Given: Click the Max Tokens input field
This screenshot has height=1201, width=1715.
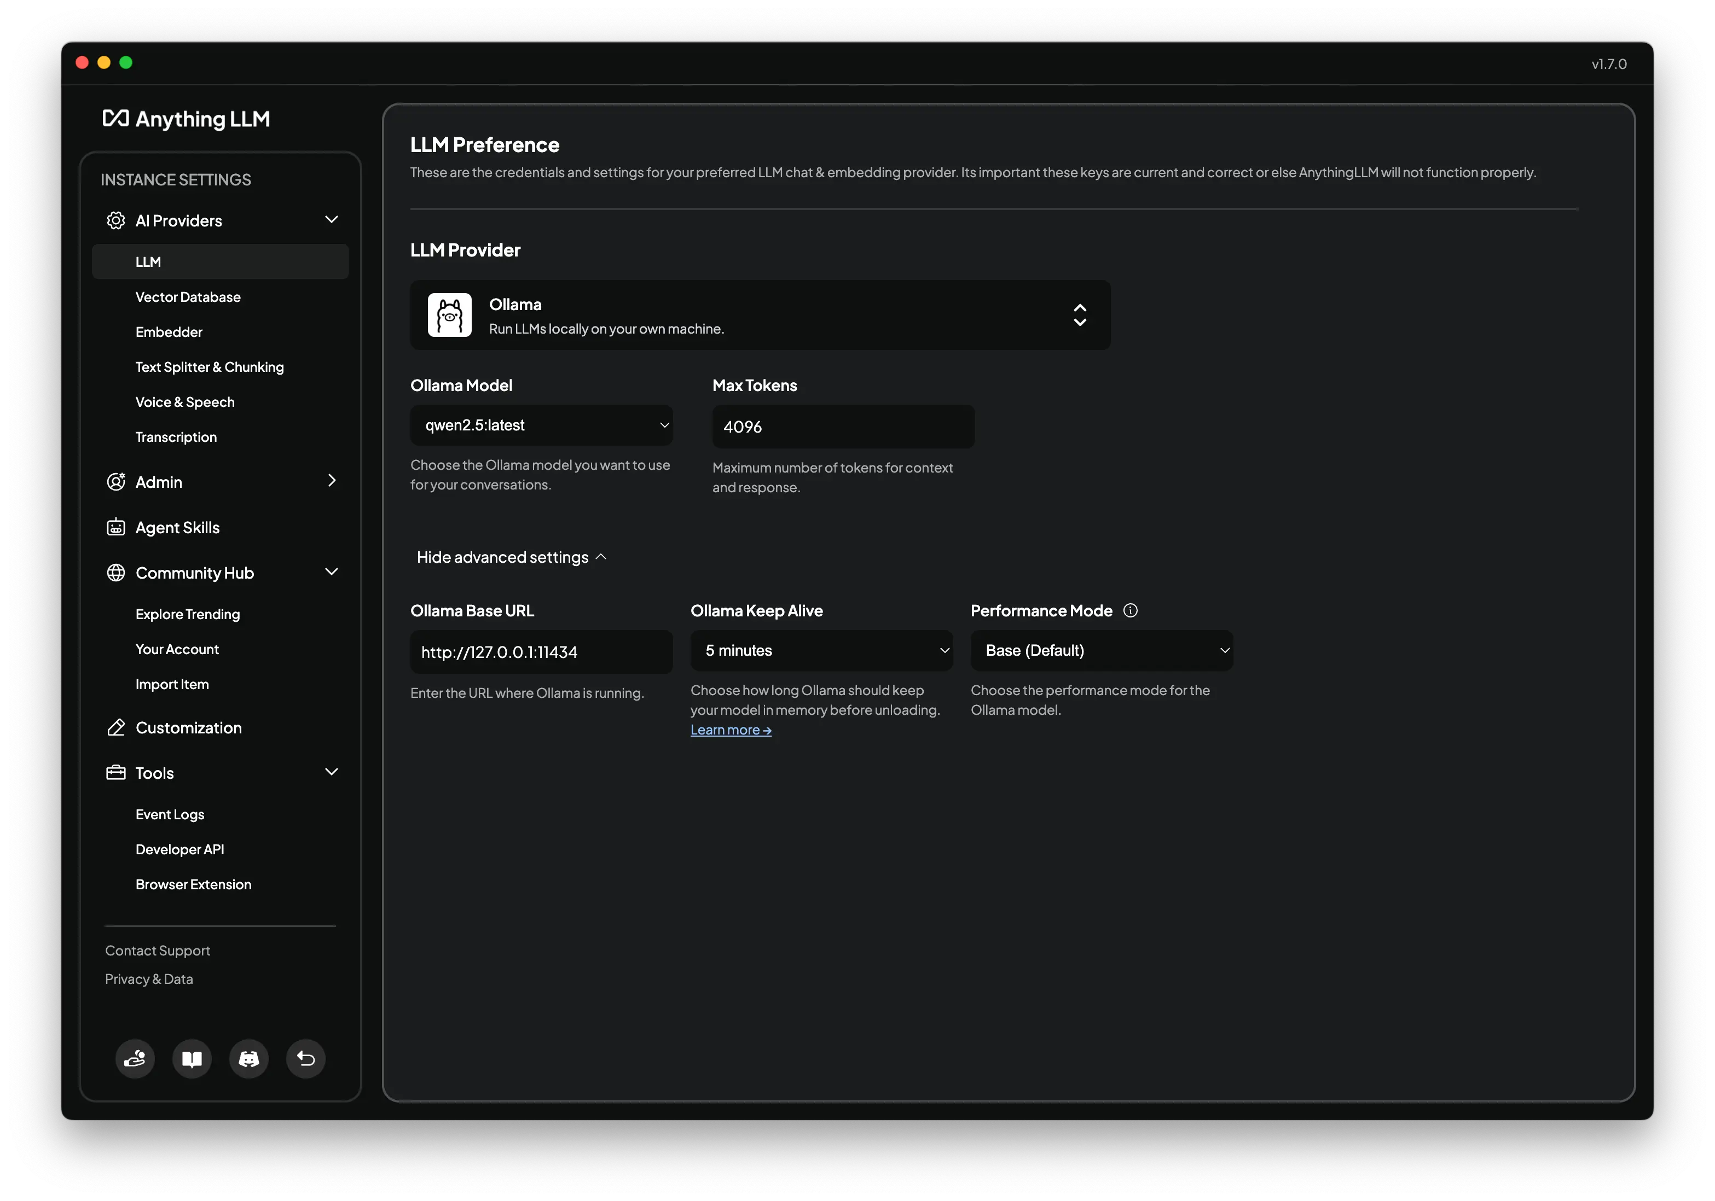Looking at the screenshot, I should coord(843,427).
